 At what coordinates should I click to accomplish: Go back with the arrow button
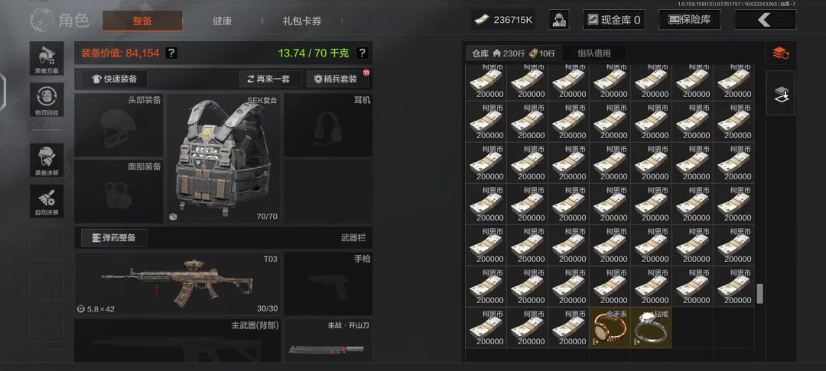766,20
